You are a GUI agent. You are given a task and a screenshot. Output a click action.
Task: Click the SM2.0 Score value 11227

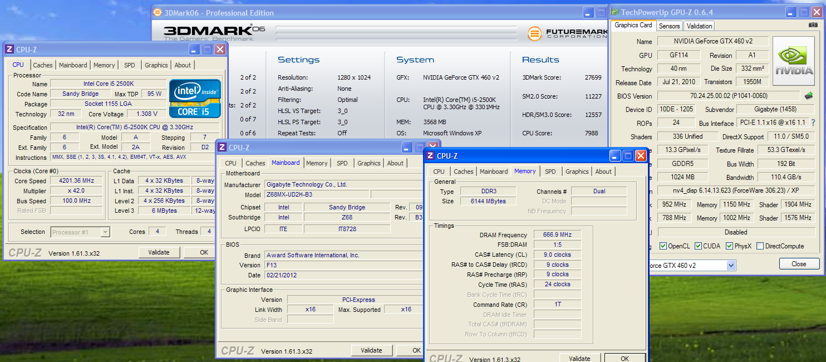click(x=593, y=96)
